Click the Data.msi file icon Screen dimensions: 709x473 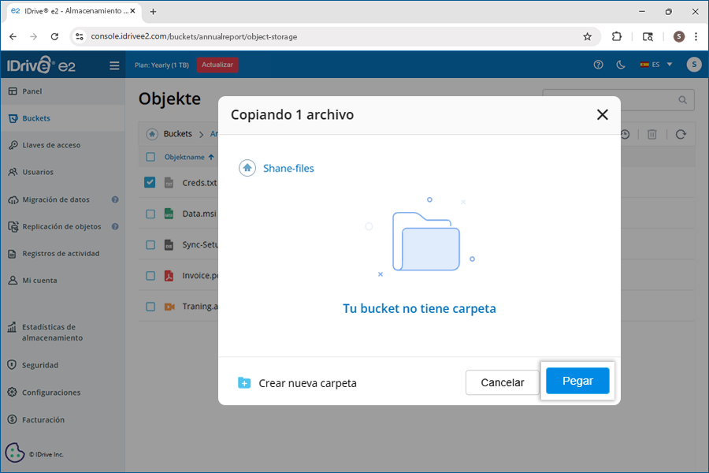(169, 214)
